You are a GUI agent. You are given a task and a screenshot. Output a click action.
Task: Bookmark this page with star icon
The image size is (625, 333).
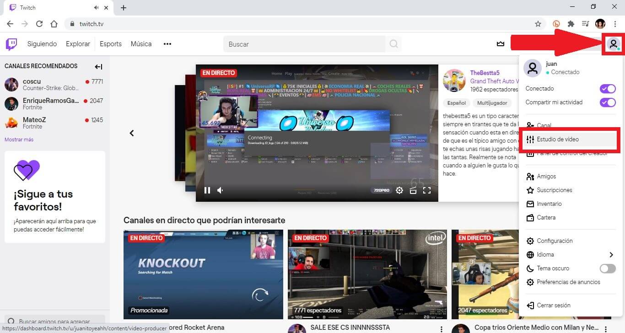tap(538, 24)
